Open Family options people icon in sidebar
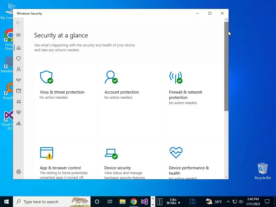The width and height of the screenshot is (276, 207). coord(19,123)
